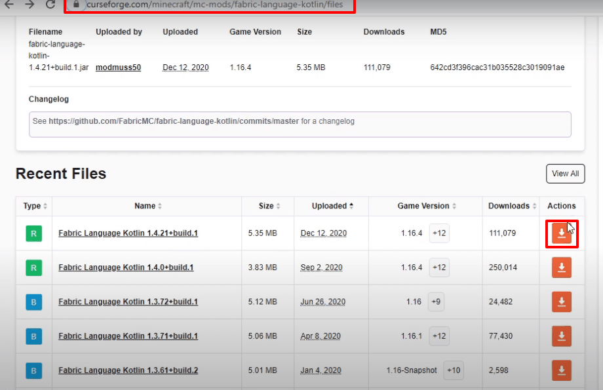Viewport: 603px width, 390px height.
Task: Download Fabric Language Kotlin 1.3.72+build.1 file
Action: click(562, 302)
